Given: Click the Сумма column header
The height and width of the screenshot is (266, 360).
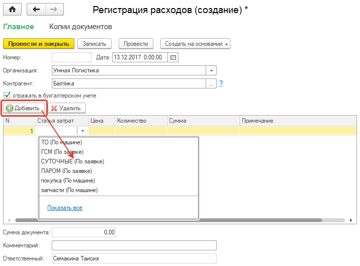Looking at the screenshot, I should pyautogui.click(x=203, y=121).
